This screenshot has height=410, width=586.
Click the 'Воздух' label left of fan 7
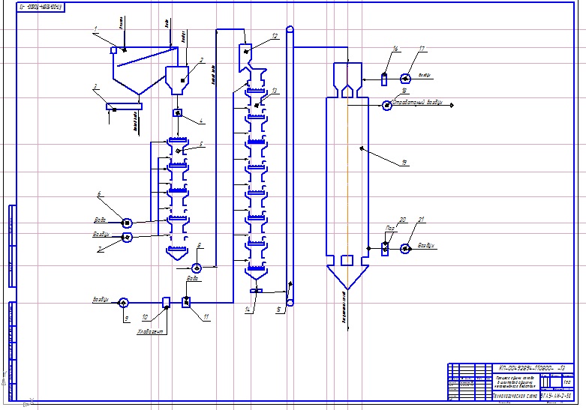101,235
